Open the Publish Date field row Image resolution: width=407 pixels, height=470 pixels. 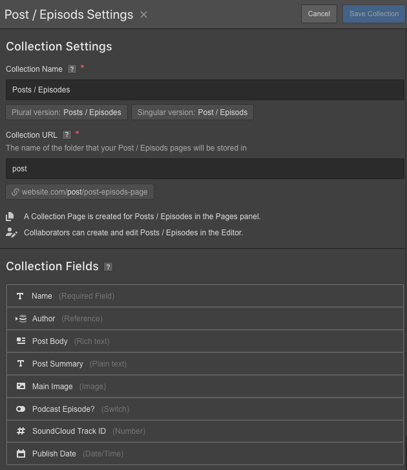(205, 453)
